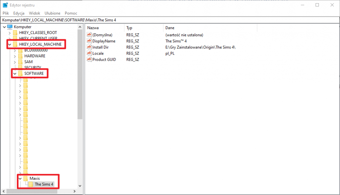Expand the SAM key
The image size is (340, 195).
[x=15, y=62]
